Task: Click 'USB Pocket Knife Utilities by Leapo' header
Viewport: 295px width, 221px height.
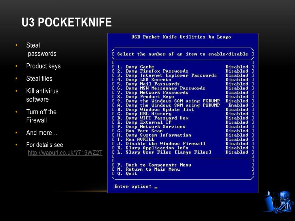Action: 181,37
